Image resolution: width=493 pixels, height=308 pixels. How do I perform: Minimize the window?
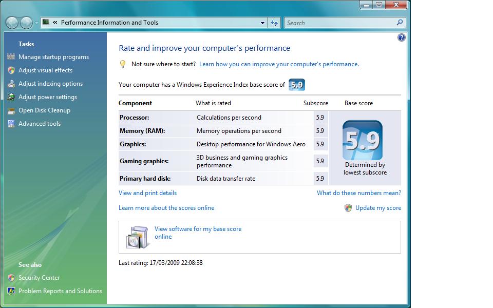click(x=366, y=5)
